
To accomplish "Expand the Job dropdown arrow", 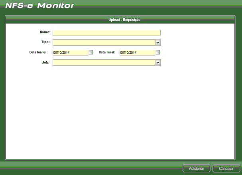I will click(x=157, y=62).
